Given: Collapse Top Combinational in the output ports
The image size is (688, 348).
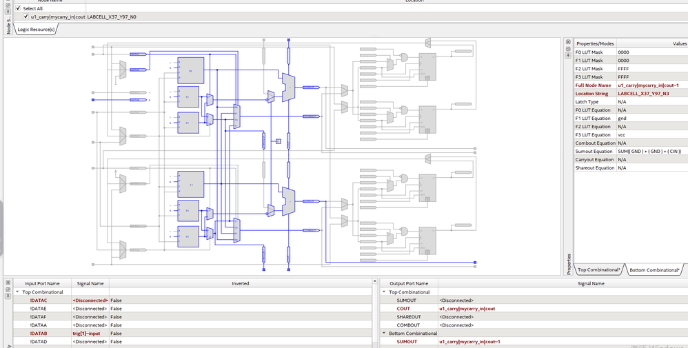Looking at the screenshot, I should coord(384,292).
